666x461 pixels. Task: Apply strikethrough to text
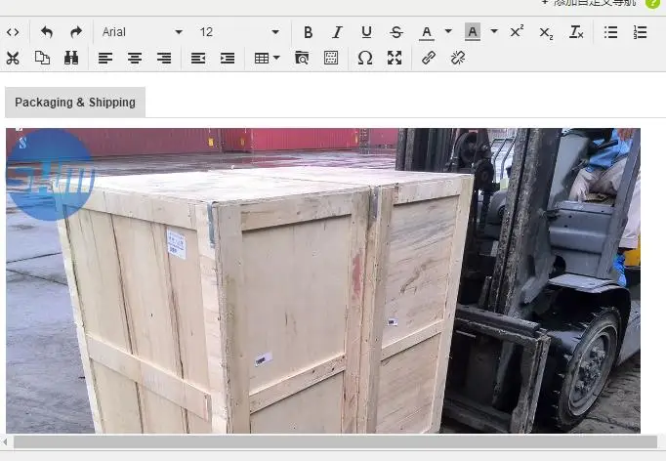coord(395,32)
